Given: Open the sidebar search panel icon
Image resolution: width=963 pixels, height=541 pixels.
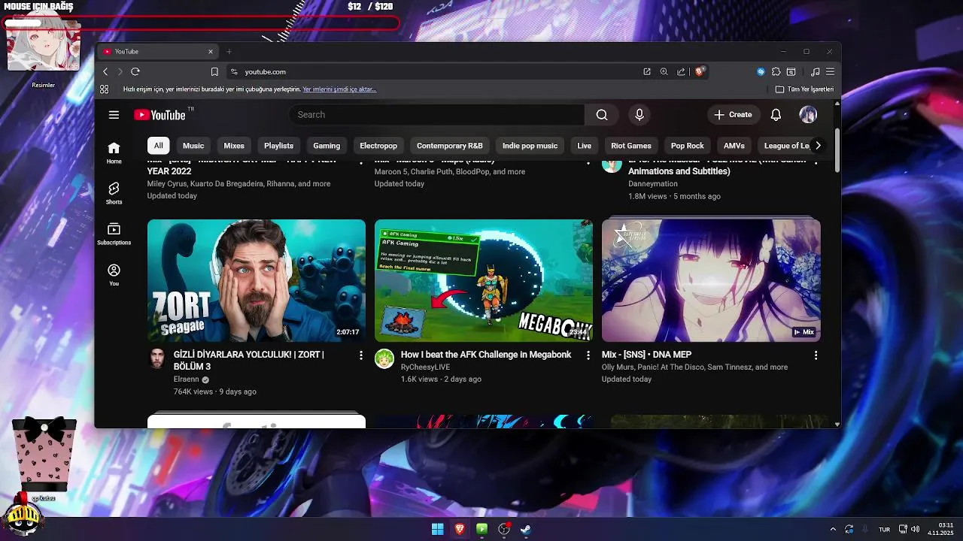Looking at the screenshot, I should pos(791,71).
